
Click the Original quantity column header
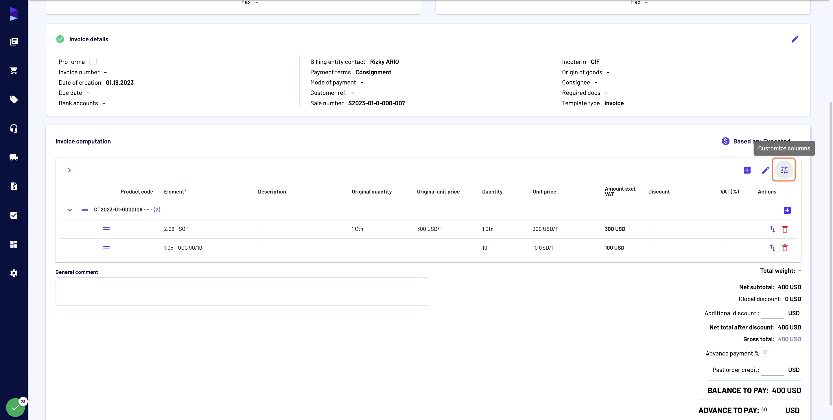pos(372,192)
